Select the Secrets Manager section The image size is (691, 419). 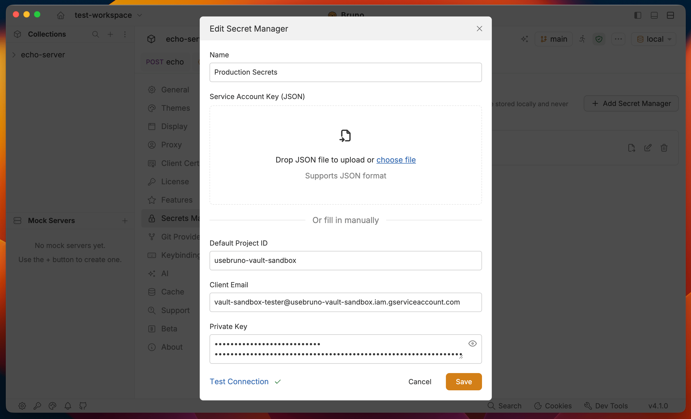coord(171,219)
